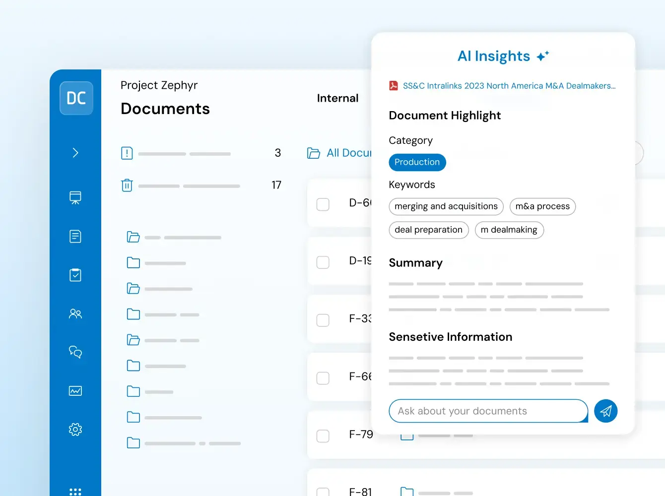The height and width of the screenshot is (496, 665).
Task: Open settings using the gear icon
Action: pos(75,430)
